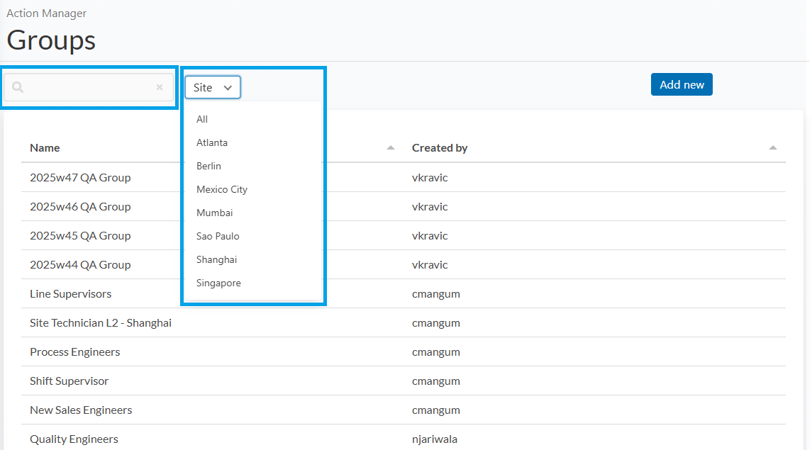Select Mexico City site option

[222, 189]
